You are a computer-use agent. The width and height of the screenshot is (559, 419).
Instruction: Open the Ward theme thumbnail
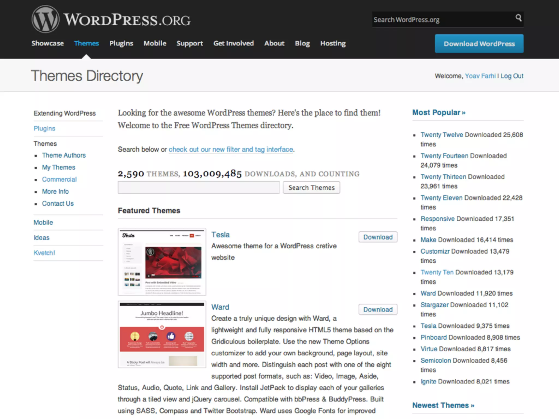[162, 334]
